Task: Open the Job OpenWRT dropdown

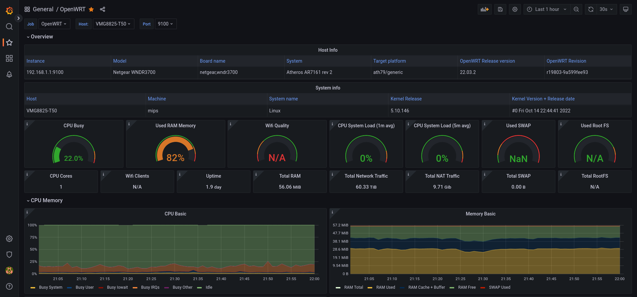Action: [x=54, y=24]
